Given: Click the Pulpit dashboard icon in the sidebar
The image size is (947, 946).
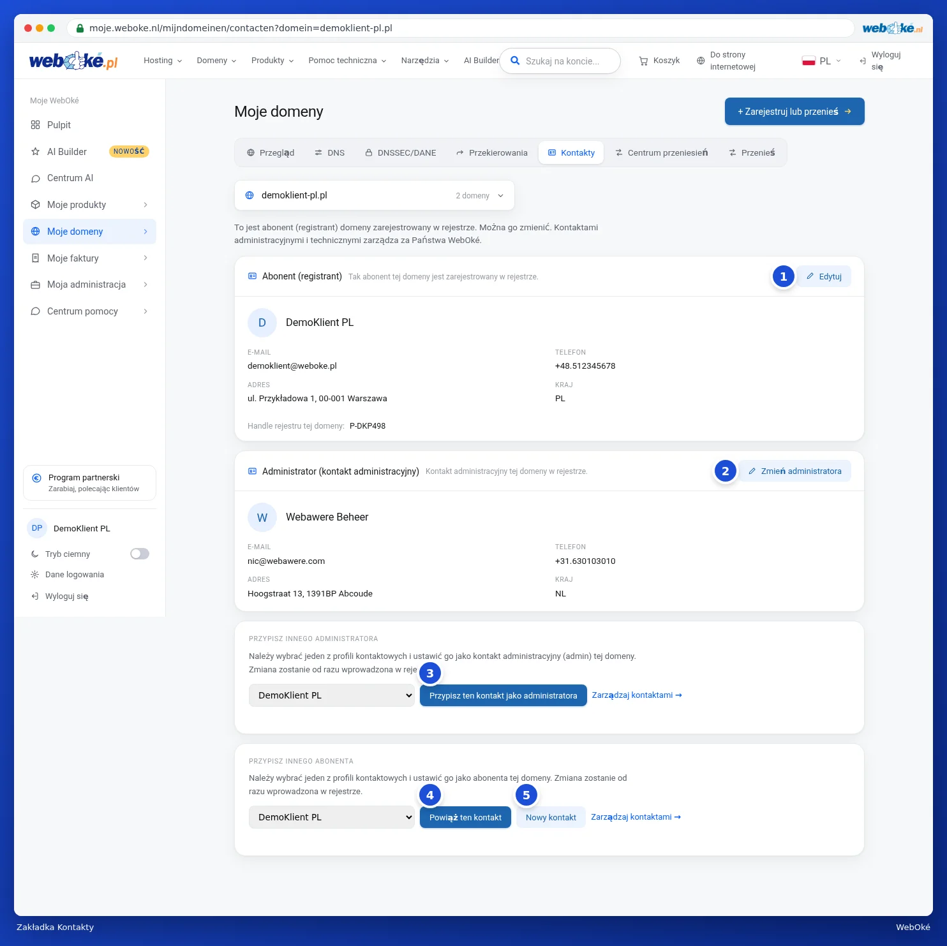Looking at the screenshot, I should (35, 125).
